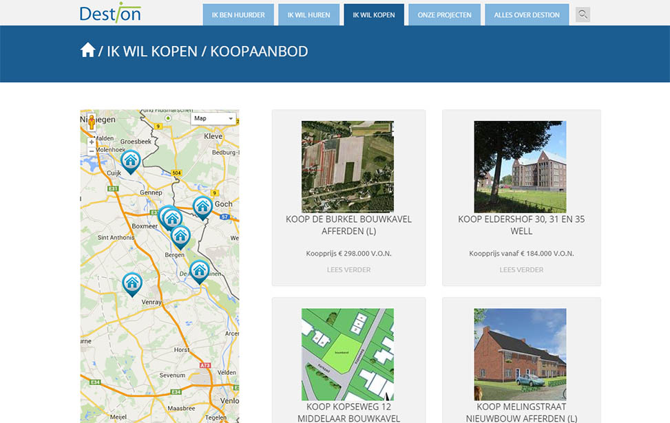
Task: Select the house marker near Venray
Action: pos(132,283)
